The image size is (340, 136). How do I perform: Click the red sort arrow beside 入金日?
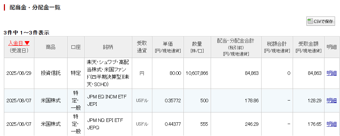[x=27, y=43]
